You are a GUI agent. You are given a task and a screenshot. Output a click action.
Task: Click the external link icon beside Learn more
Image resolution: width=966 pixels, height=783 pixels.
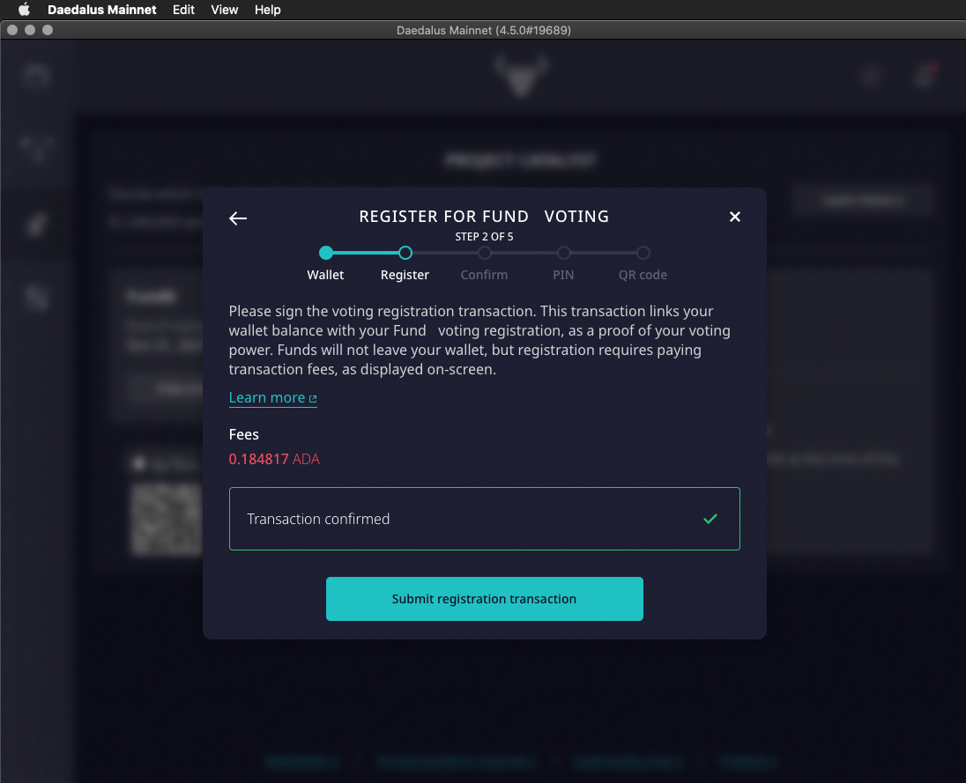click(x=313, y=399)
